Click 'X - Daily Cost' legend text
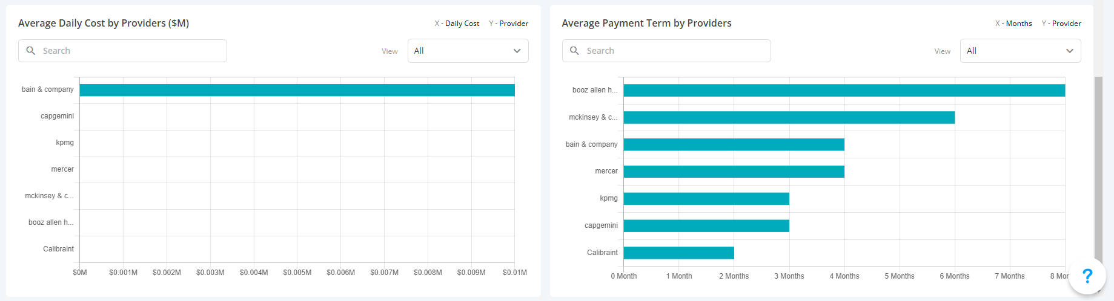Viewport: 1114px width, 301px height. coord(457,24)
